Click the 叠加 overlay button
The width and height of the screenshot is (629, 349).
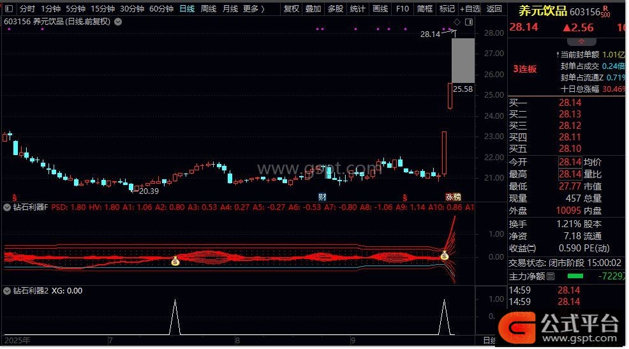313,8
